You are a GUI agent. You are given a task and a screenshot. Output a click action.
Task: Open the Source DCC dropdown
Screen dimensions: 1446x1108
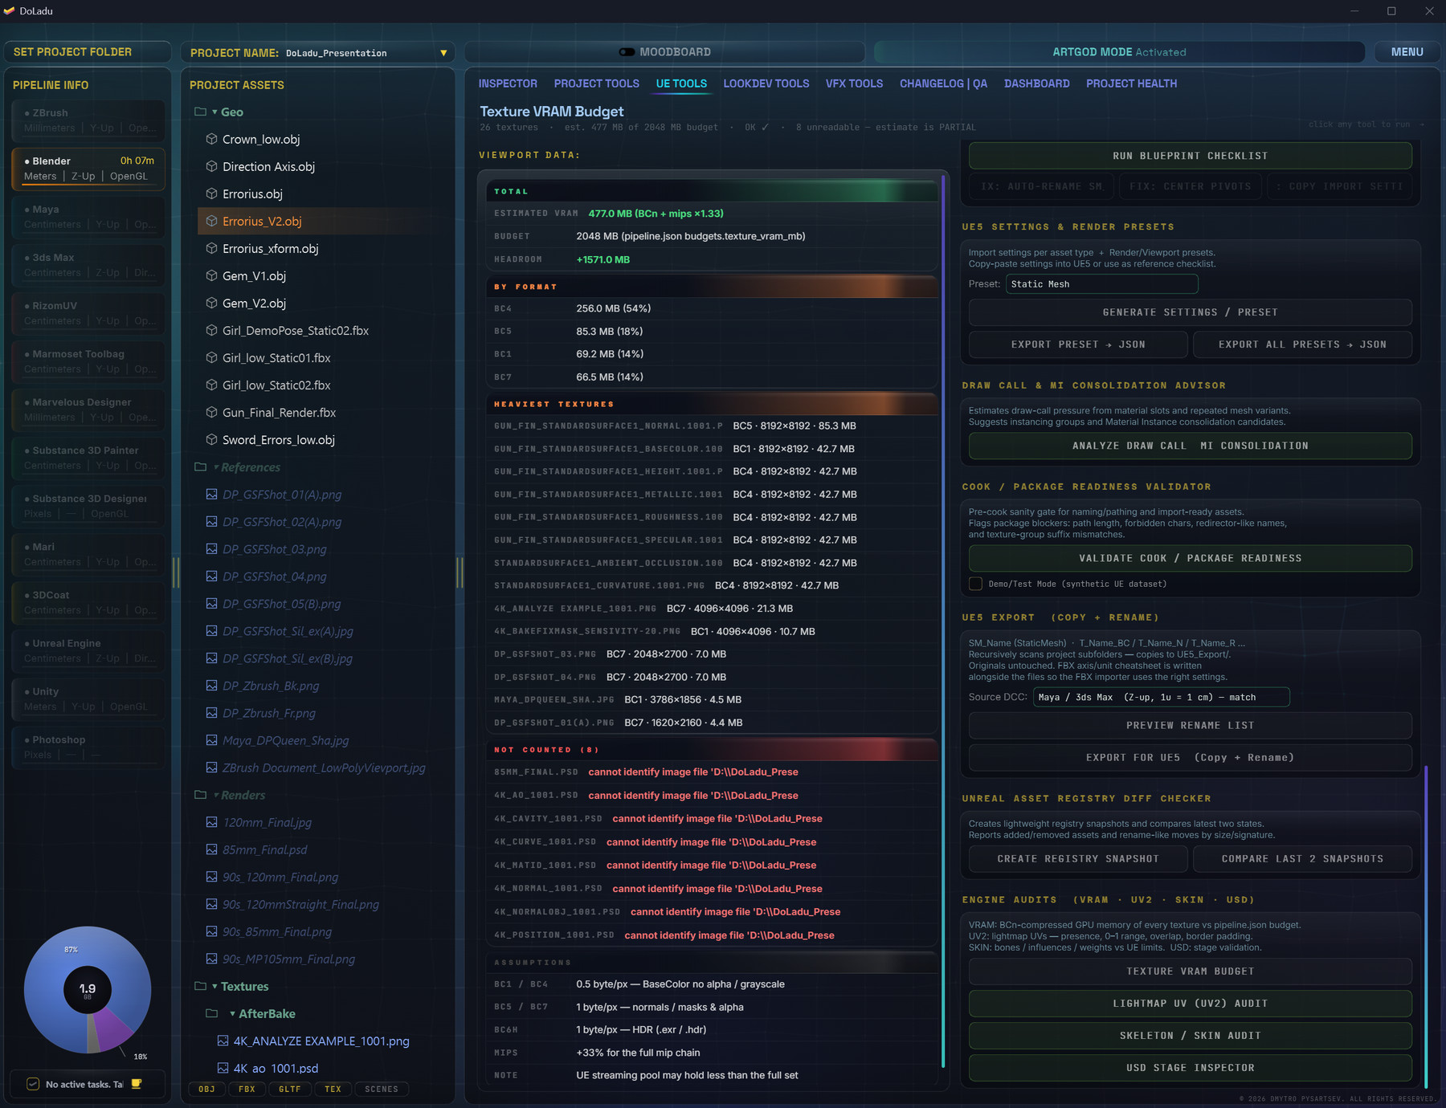(x=1161, y=697)
